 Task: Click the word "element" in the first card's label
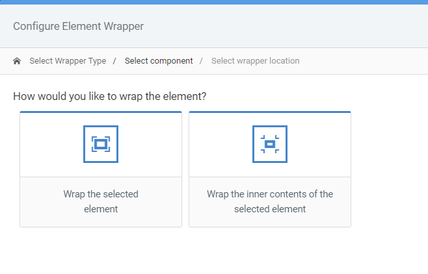(x=101, y=209)
